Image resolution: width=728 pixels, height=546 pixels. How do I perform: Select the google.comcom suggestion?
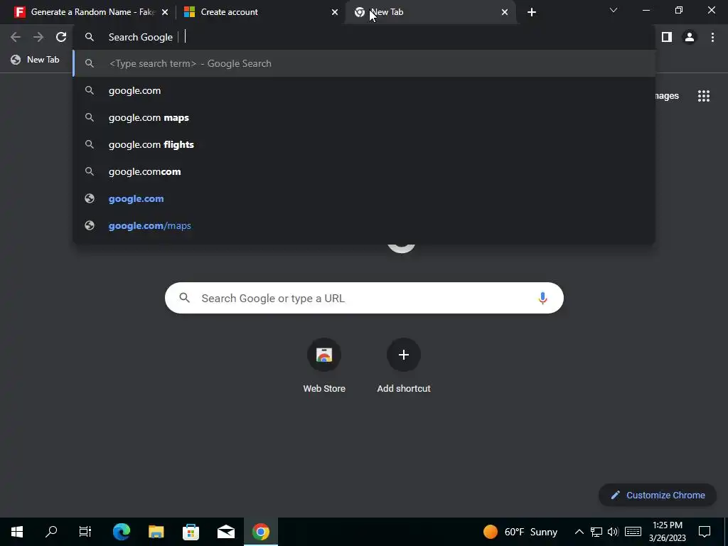click(364, 171)
